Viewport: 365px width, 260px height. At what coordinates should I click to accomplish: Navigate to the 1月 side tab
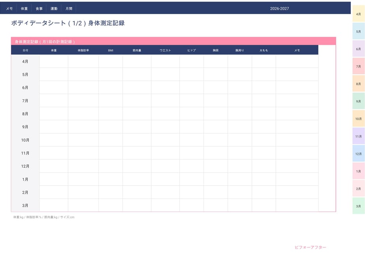359,171
